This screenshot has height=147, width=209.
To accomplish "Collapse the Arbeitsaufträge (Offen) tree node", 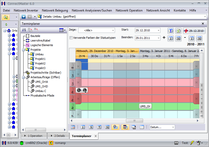I will tap(24, 77).
